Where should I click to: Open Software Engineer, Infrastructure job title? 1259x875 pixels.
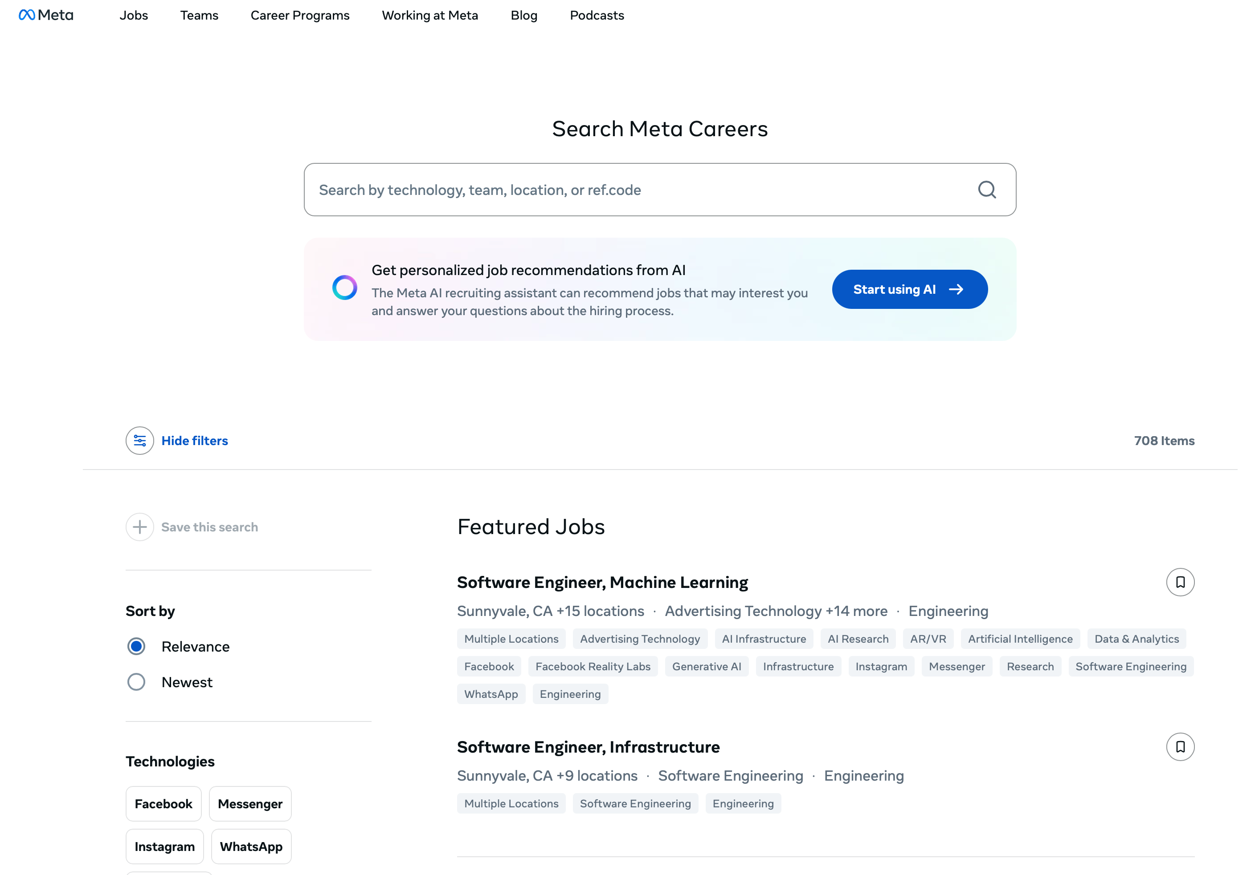[589, 747]
